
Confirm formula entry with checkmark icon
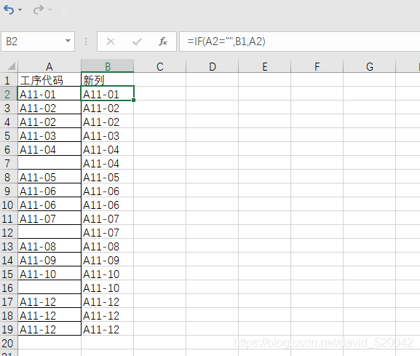coord(137,41)
